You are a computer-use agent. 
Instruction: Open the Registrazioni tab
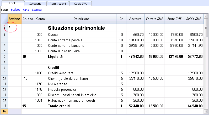pos(58,4)
